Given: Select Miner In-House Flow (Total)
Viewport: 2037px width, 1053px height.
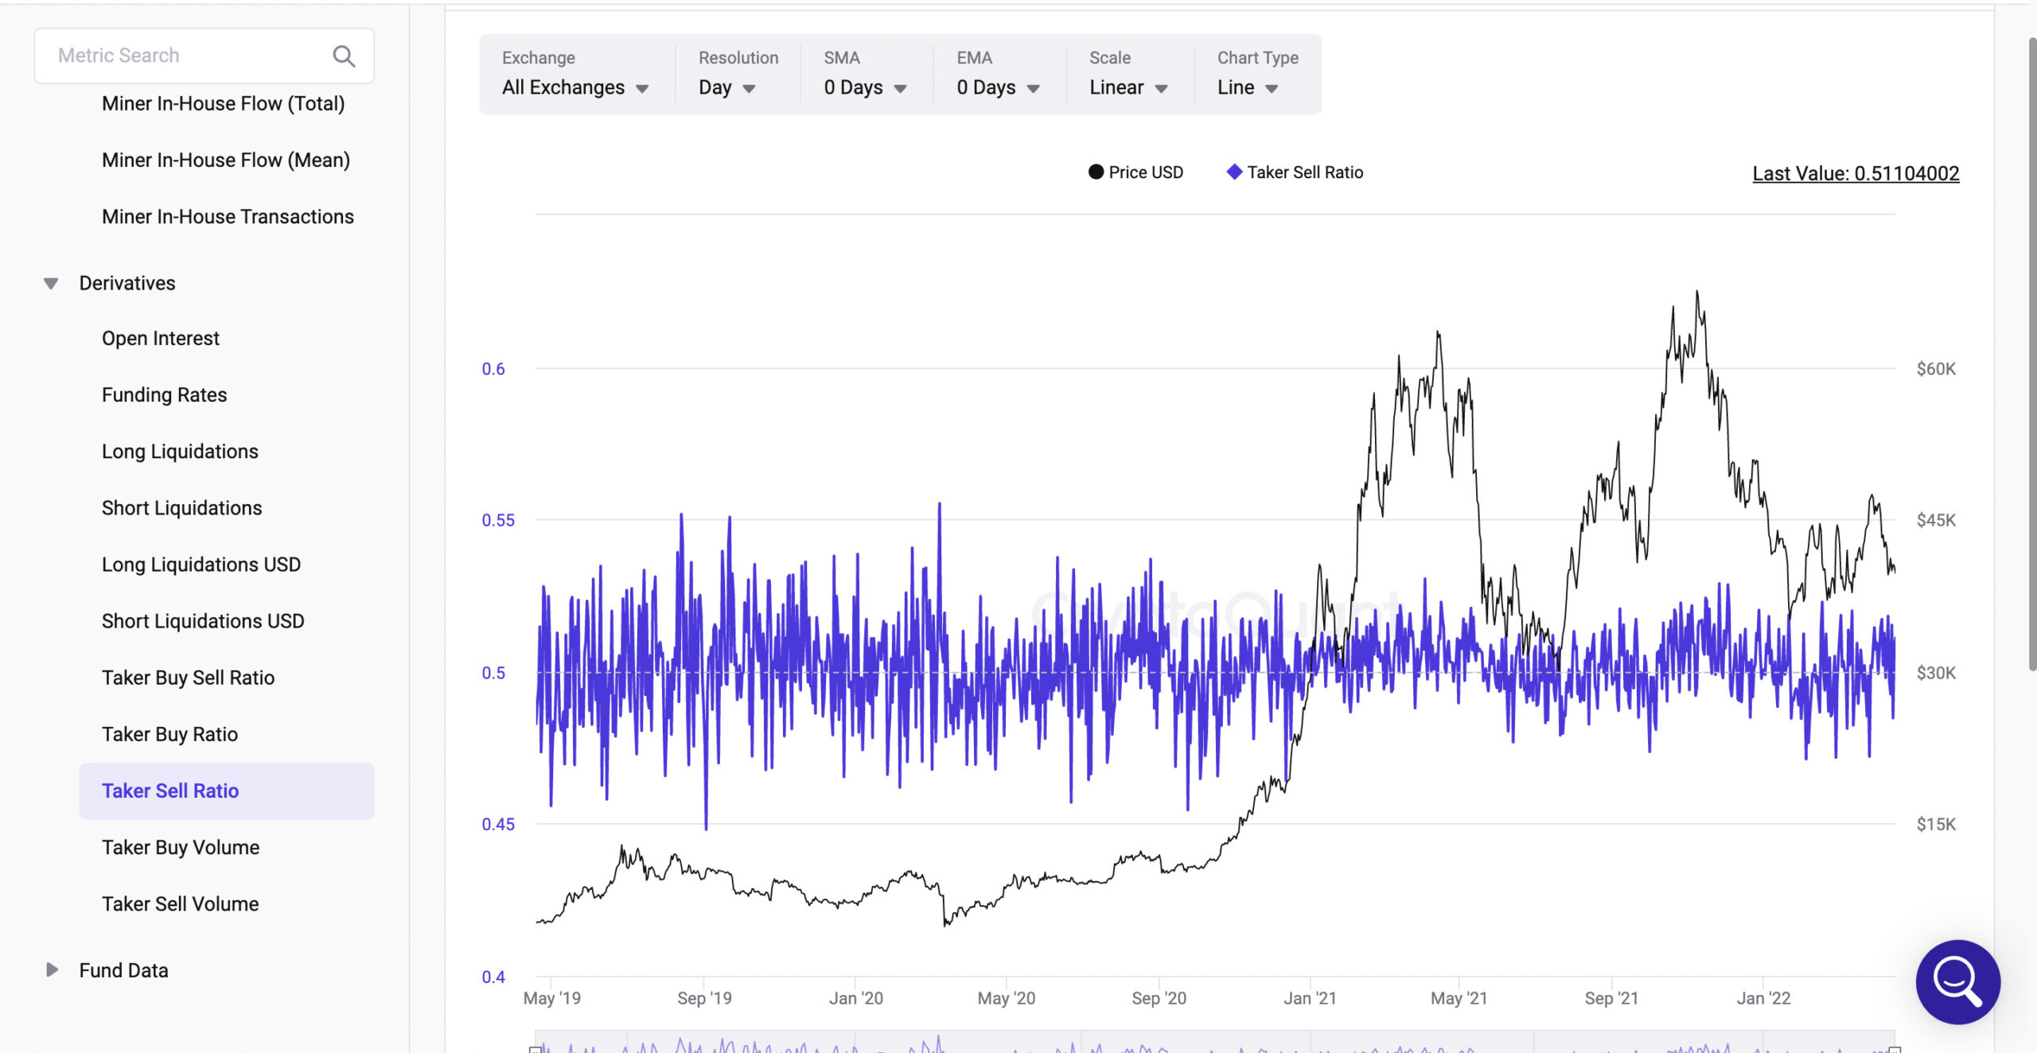Looking at the screenshot, I should (224, 103).
